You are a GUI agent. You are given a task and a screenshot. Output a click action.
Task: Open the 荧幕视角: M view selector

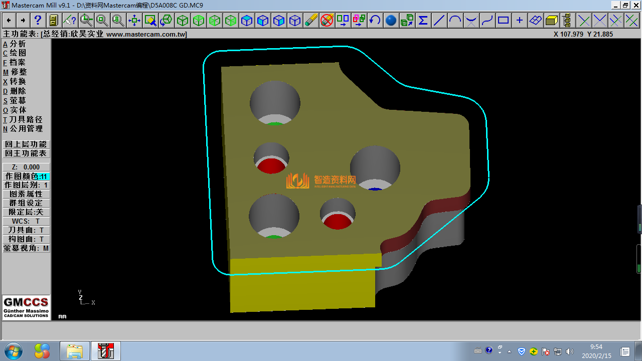[26, 248]
